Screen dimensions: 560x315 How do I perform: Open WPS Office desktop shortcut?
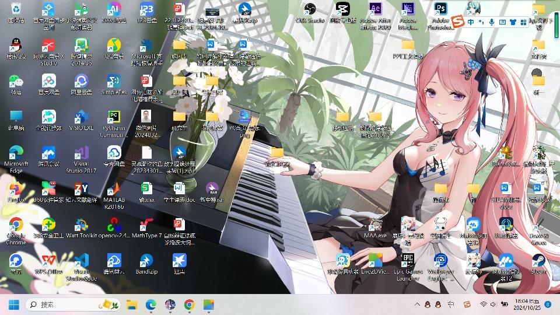(48, 264)
